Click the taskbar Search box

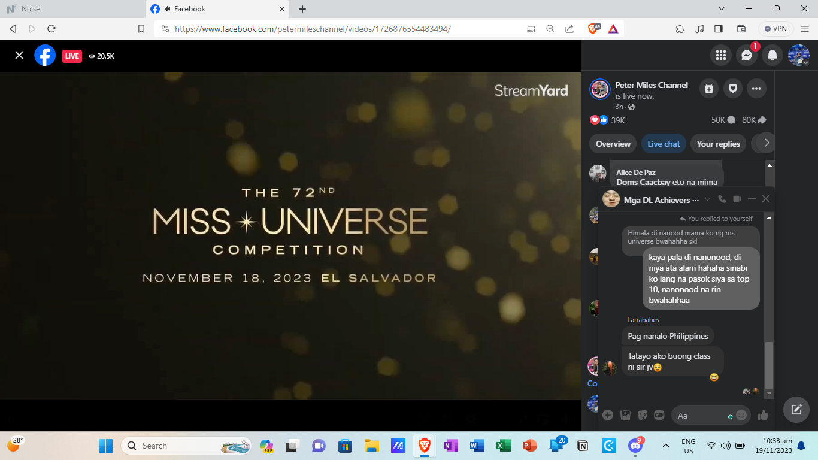(x=186, y=446)
